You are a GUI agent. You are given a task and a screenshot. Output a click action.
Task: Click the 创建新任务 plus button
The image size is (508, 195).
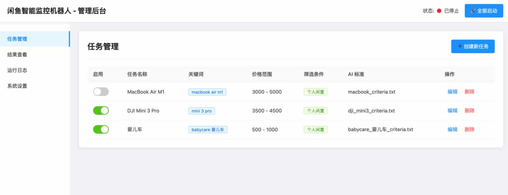click(x=473, y=46)
